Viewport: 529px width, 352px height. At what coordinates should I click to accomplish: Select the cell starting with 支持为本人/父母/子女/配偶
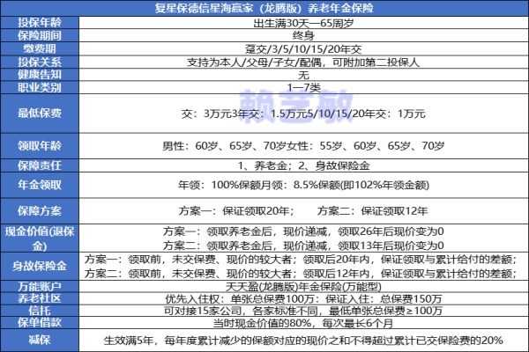[303, 62]
